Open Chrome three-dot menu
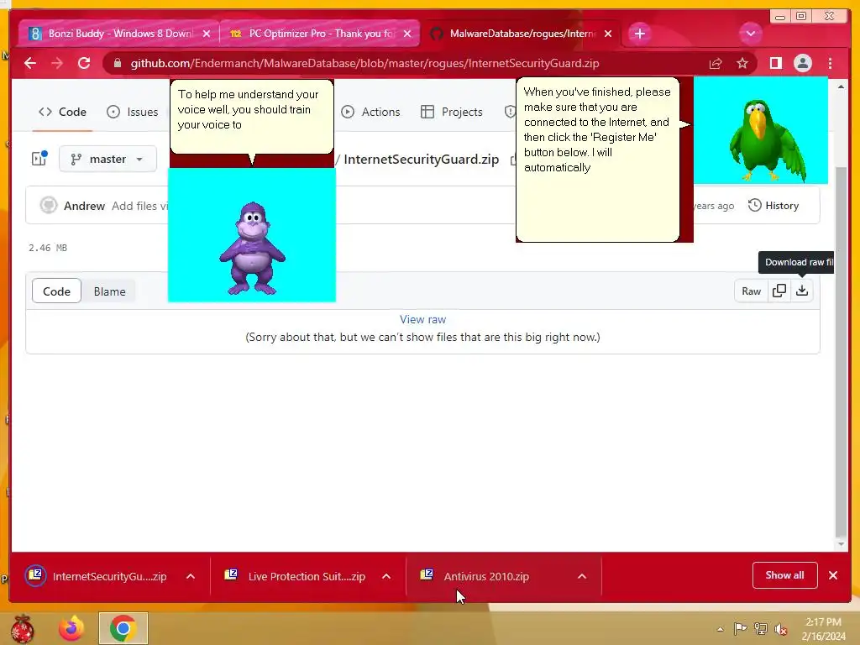 pyautogui.click(x=831, y=64)
